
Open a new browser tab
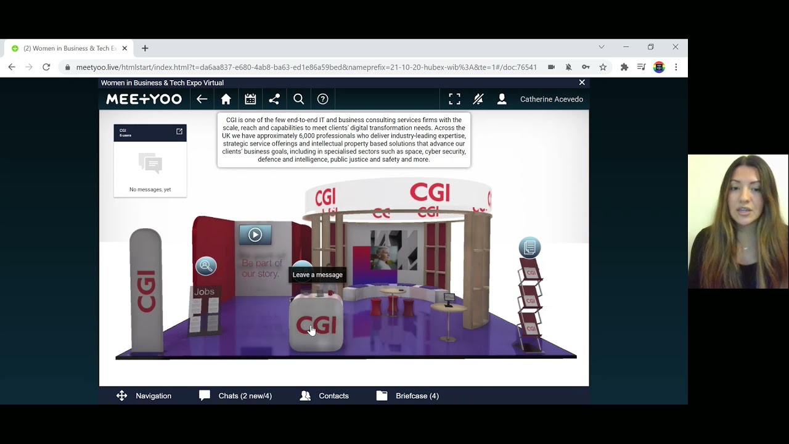click(x=145, y=48)
